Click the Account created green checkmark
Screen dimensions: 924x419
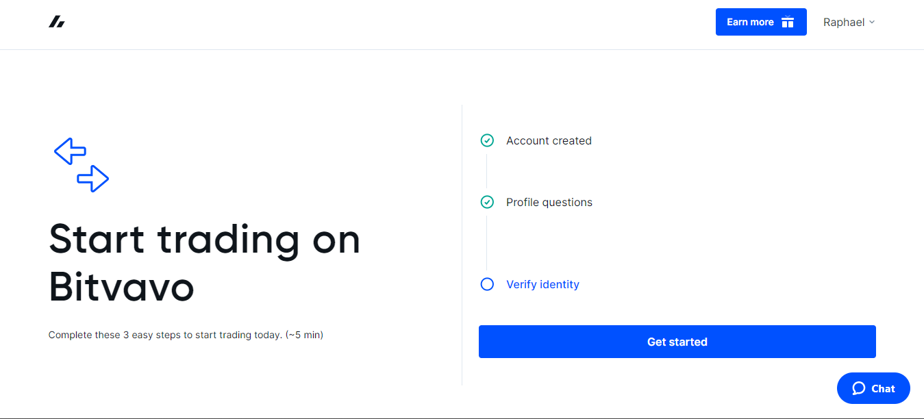click(487, 140)
